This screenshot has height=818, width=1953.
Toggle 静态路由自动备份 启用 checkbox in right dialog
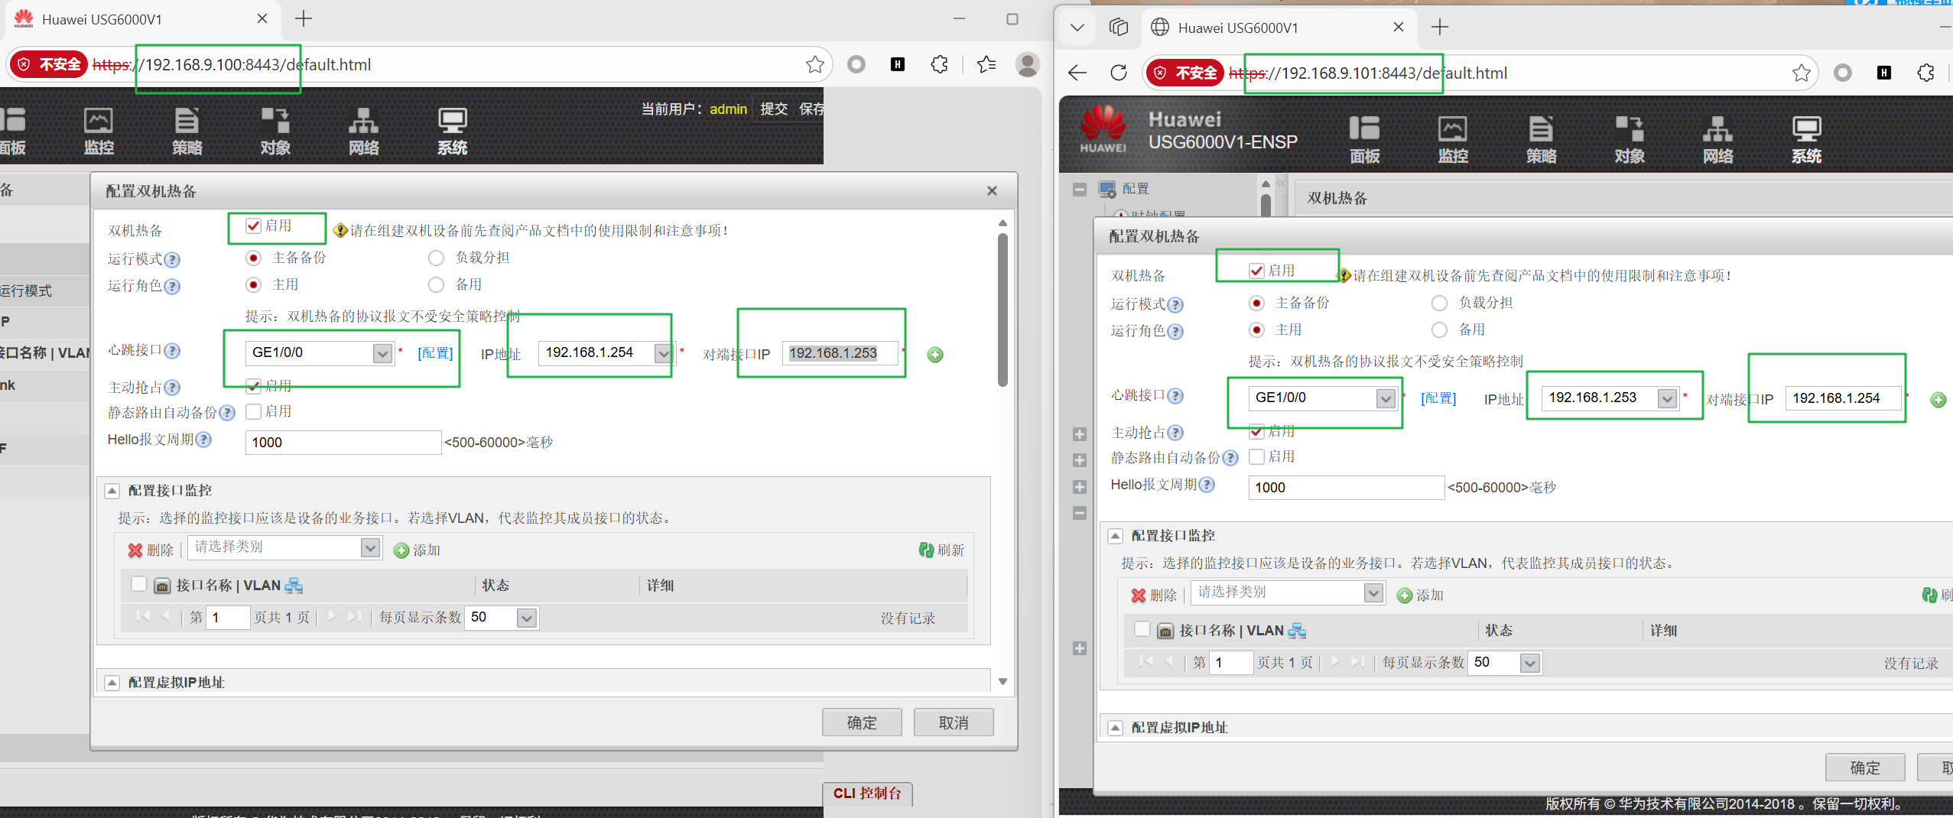(x=1256, y=456)
